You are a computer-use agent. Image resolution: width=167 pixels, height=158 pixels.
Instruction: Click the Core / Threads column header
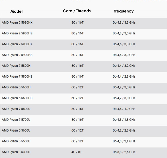tap(77, 11)
